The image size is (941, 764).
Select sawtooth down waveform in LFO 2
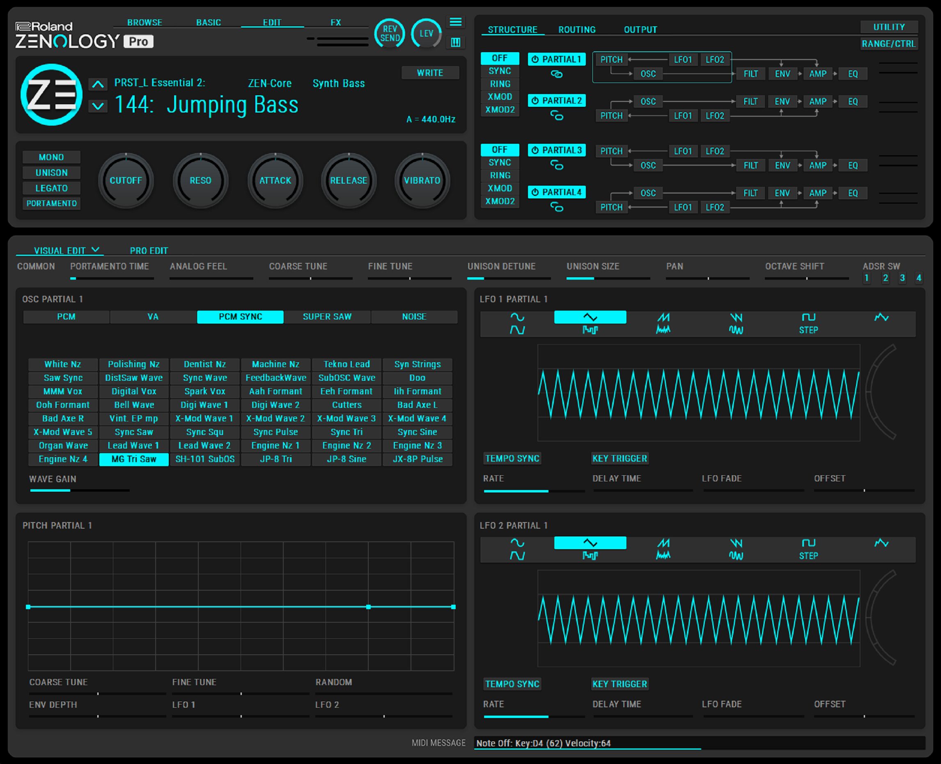tap(736, 543)
